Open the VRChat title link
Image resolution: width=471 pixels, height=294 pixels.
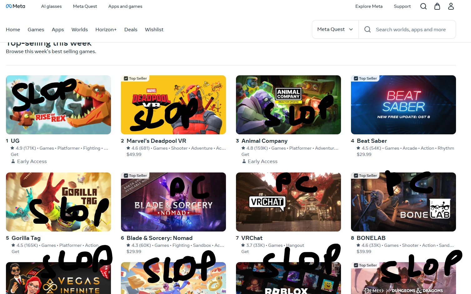click(252, 238)
